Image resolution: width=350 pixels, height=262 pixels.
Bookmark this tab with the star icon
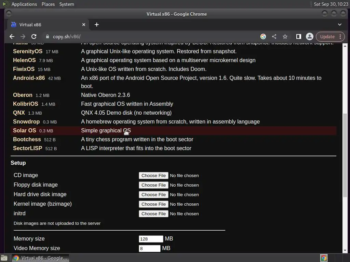coord(285,37)
